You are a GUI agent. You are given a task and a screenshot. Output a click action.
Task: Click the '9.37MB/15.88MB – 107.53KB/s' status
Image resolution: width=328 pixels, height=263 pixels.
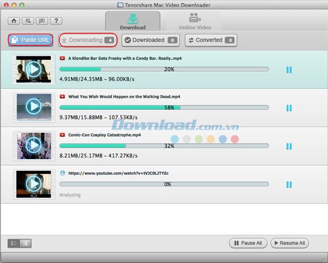click(x=98, y=118)
